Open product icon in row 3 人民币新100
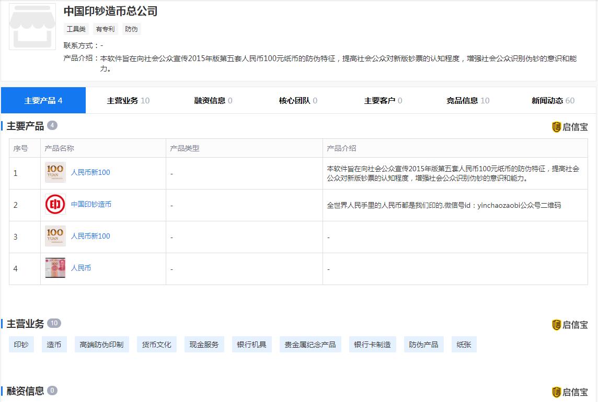The height and width of the screenshot is (402, 598). (55, 236)
